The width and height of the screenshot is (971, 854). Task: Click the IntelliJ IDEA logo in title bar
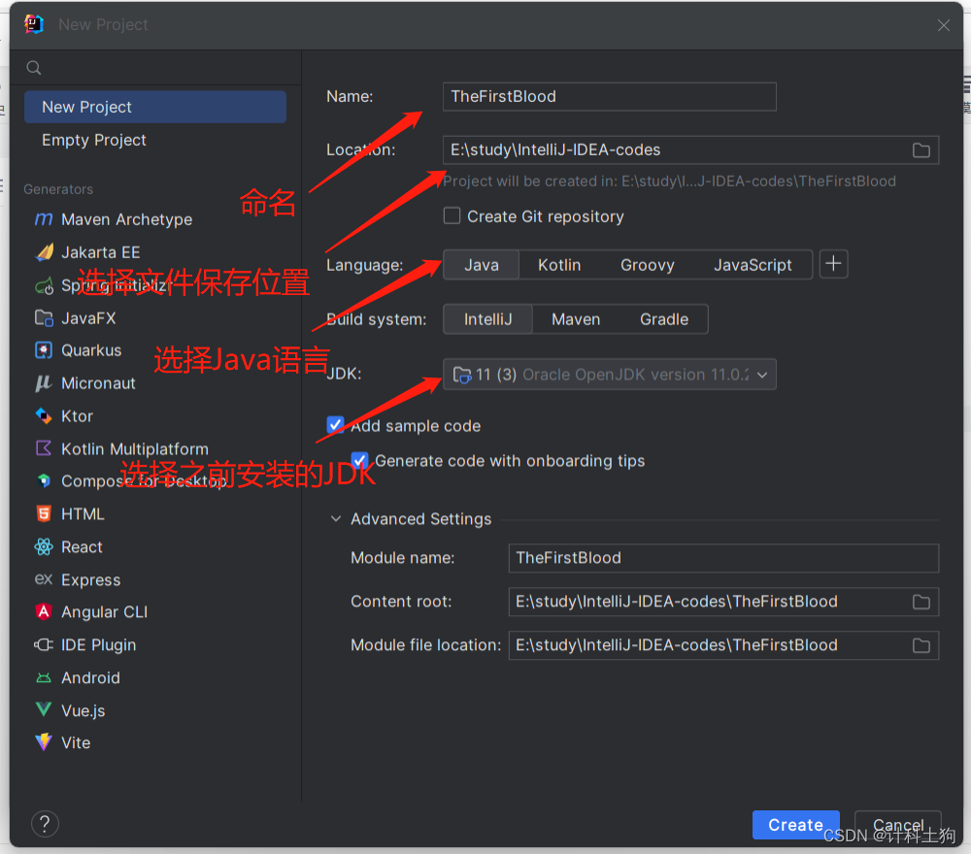pos(33,24)
